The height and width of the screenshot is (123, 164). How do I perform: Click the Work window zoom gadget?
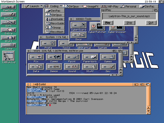coord(114,51)
